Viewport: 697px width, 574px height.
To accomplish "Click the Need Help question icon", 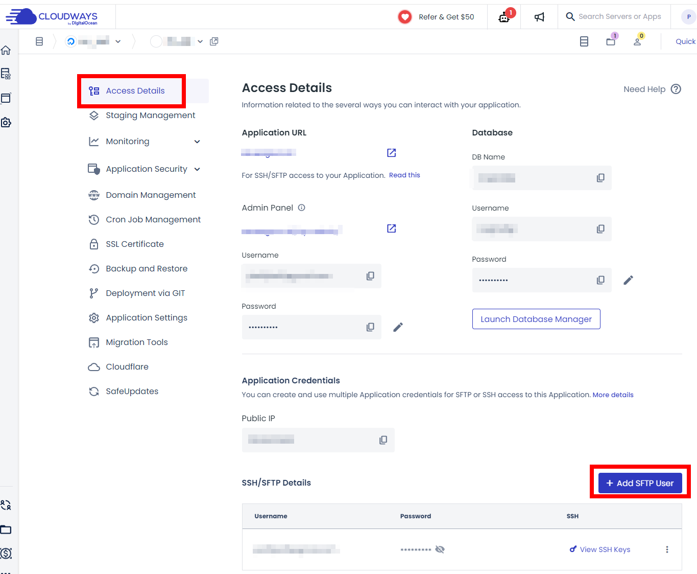I will 676,89.
